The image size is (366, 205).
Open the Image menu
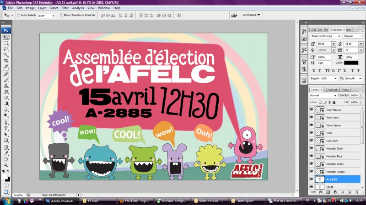pos(30,8)
